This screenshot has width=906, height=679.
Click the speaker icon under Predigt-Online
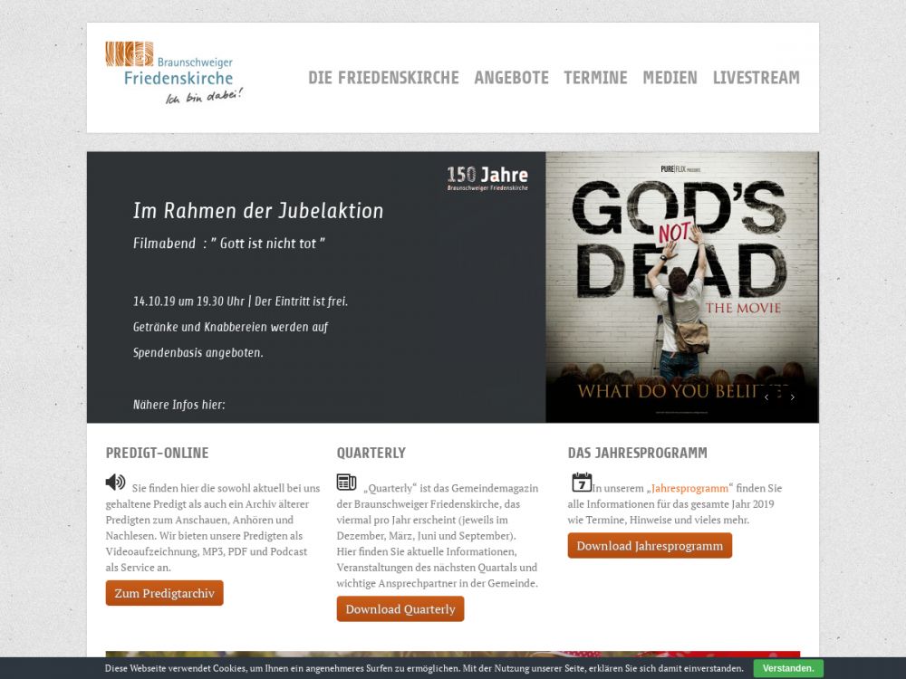click(x=115, y=482)
